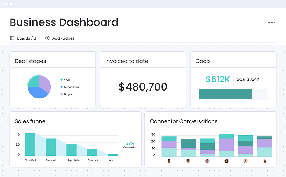The width and height of the screenshot is (286, 177).
Task: Click the Qualified bar in Sales funnel
Action: 30,145
